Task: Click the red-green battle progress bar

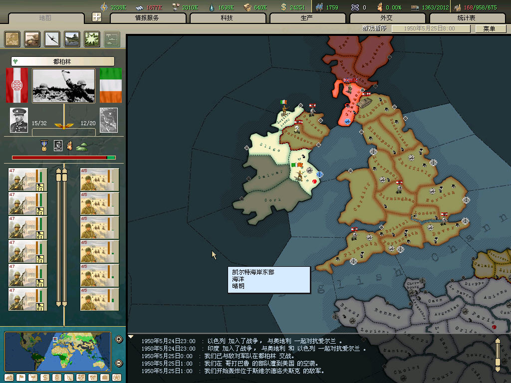Action: click(x=64, y=158)
